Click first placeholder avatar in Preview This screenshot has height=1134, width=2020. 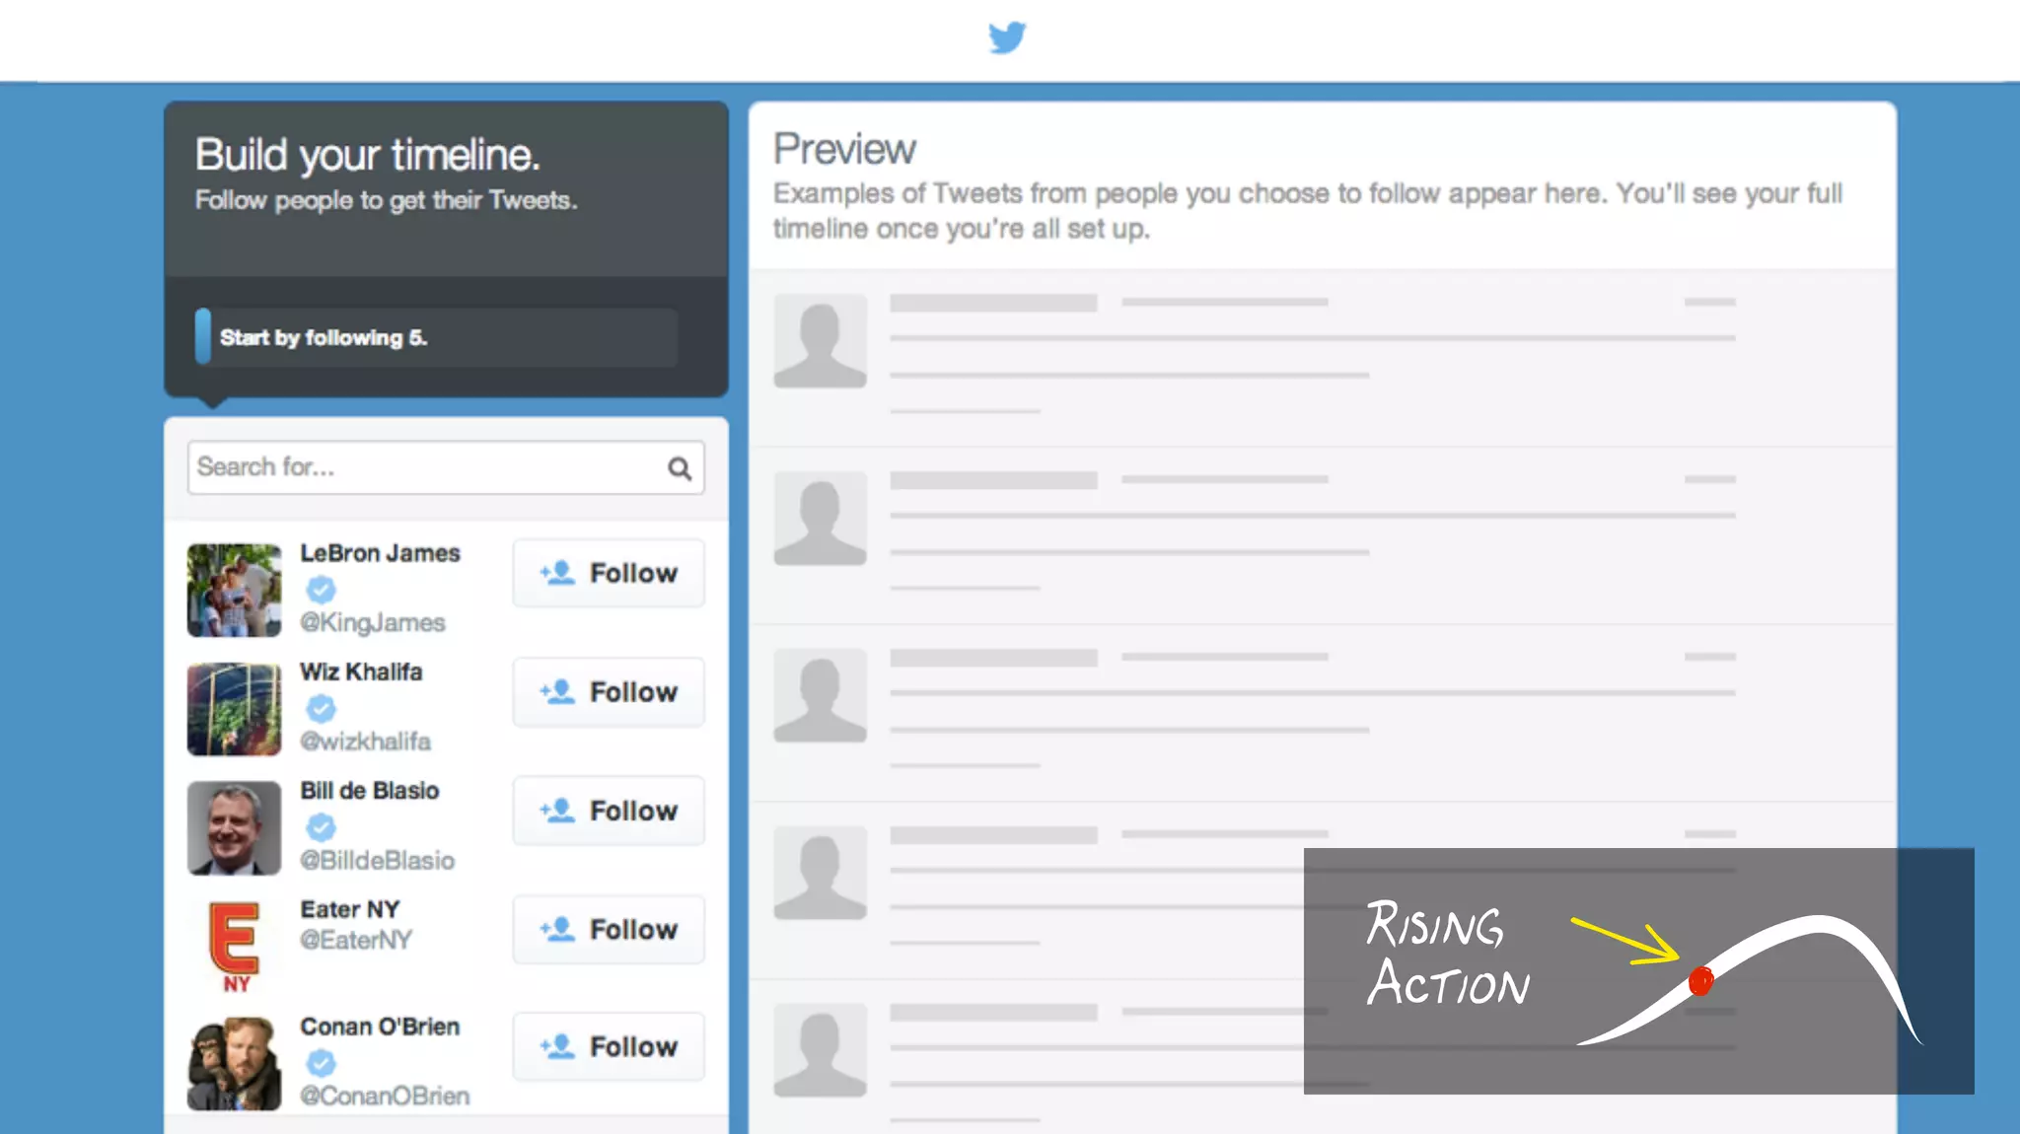(x=820, y=340)
